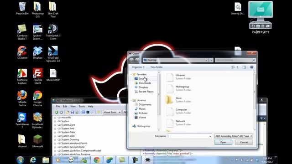
Task: Select Homegroup in the navigation pane
Action: point(141,126)
